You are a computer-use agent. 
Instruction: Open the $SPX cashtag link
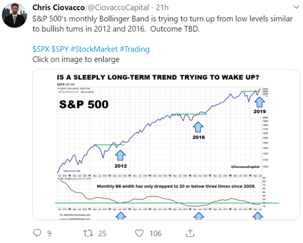coord(41,49)
